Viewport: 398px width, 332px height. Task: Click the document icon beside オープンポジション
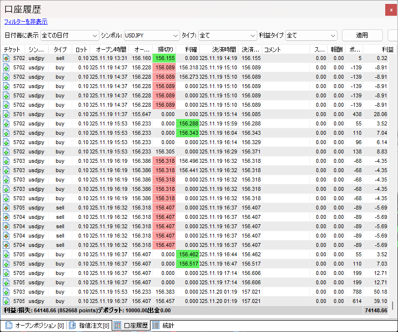point(9,325)
